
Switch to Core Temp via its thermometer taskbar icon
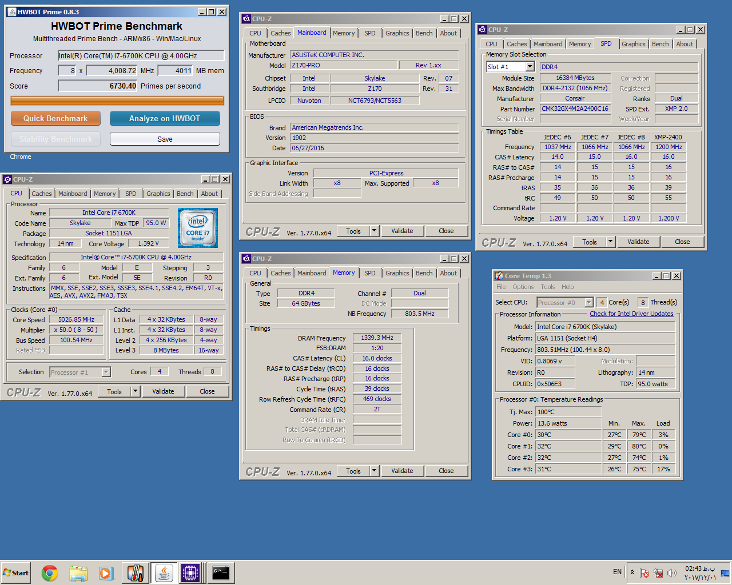(x=135, y=572)
